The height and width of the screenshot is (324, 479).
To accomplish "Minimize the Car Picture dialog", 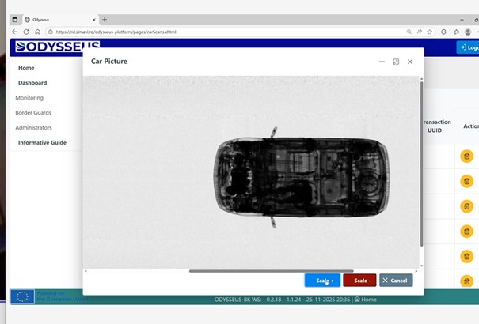I will 382,62.
